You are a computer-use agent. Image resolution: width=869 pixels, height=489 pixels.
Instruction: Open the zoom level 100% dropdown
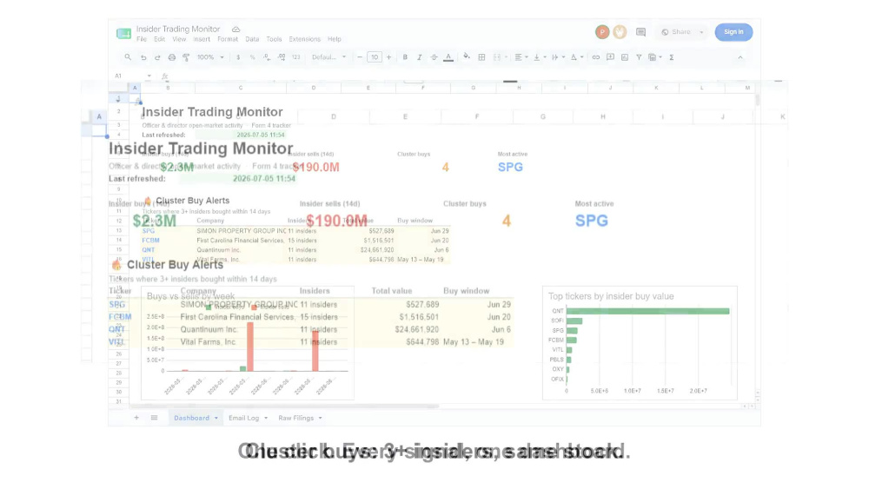pos(210,57)
